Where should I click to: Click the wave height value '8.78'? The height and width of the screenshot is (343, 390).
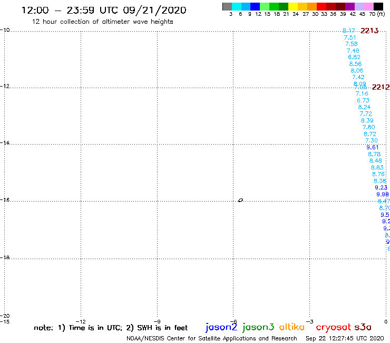pos(374,154)
